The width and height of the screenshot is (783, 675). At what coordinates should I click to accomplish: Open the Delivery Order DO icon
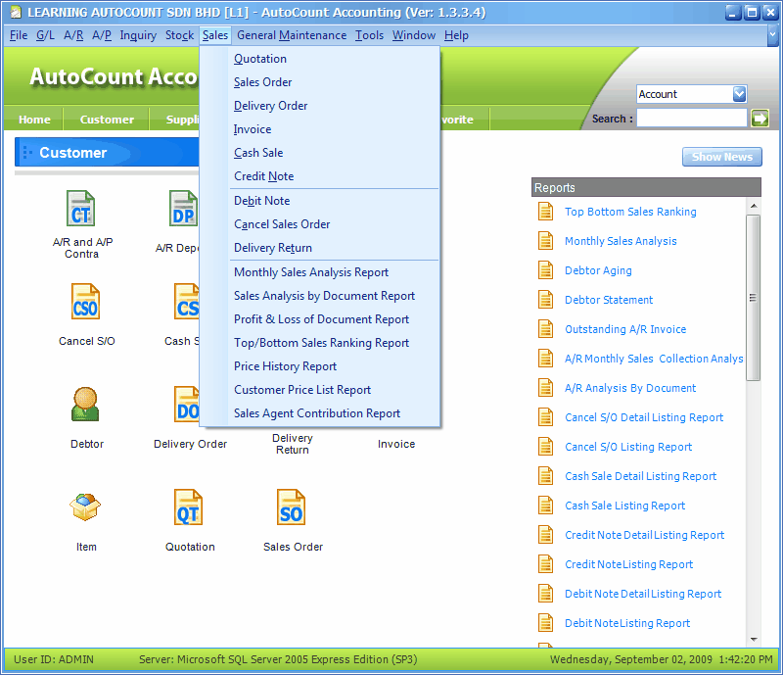click(x=186, y=404)
